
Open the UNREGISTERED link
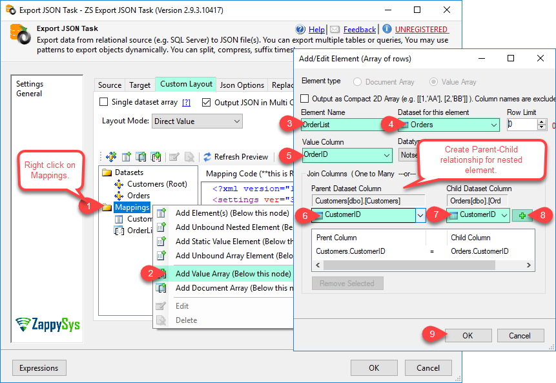pyautogui.click(x=421, y=30)
